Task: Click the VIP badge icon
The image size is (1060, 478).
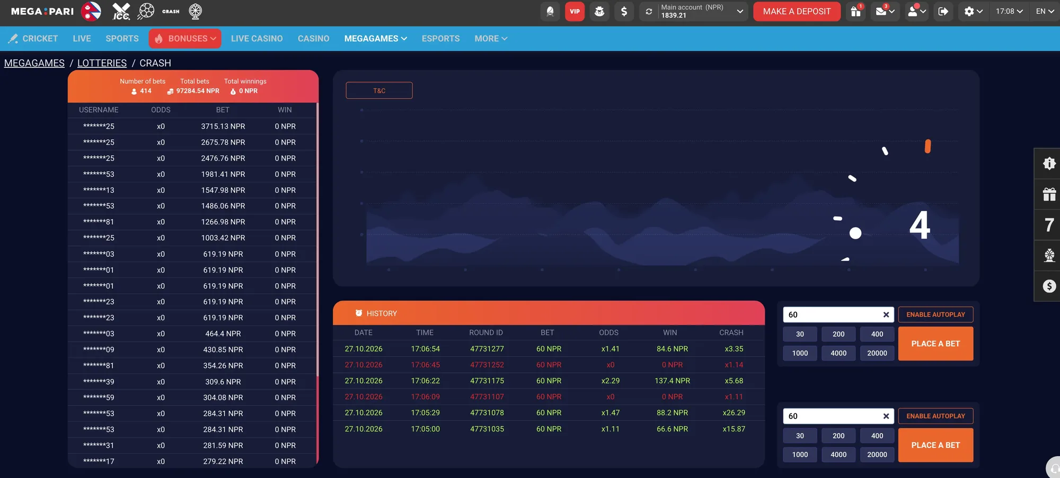Action: coord(575,11)
